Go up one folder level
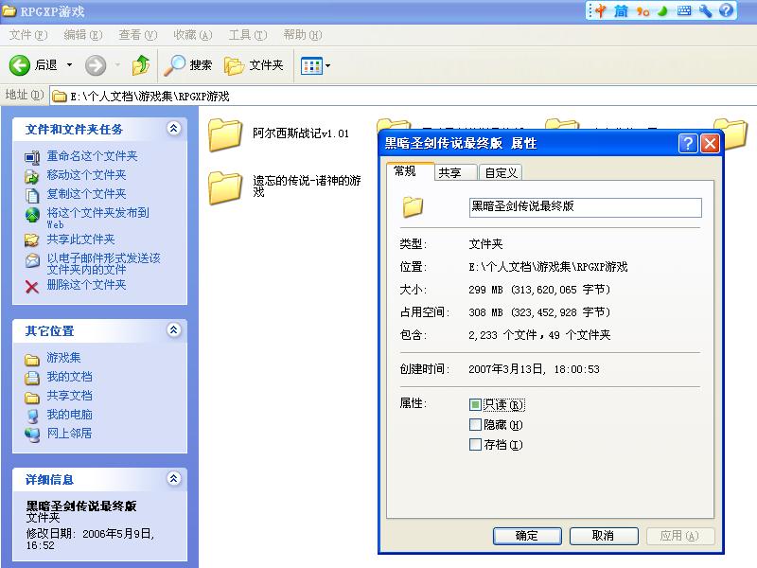The image size is (757, 568). tap(140, 64)
